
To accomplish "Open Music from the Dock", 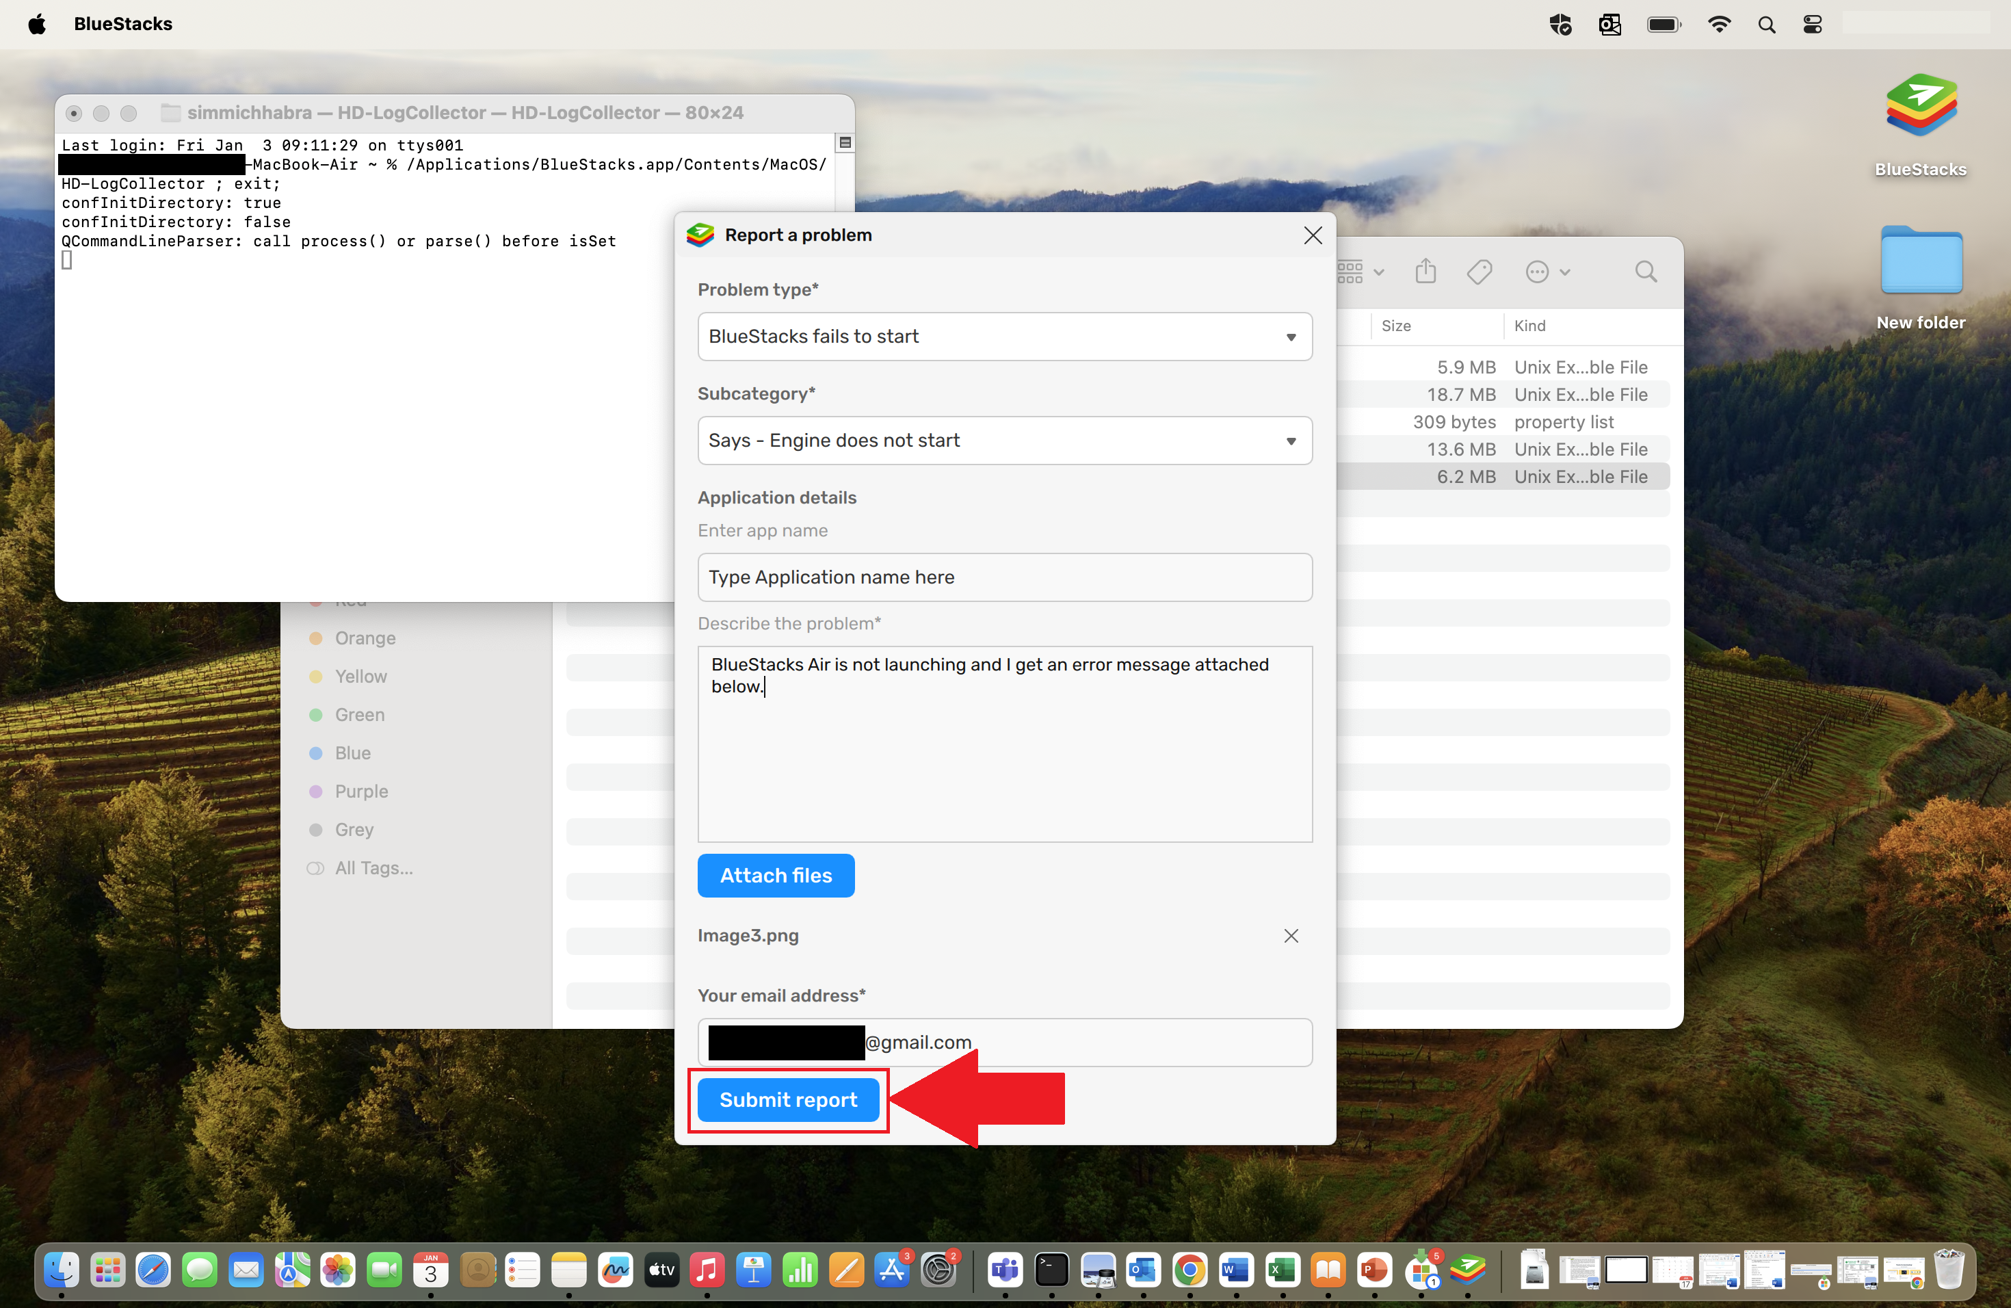I will (707, 1270).
